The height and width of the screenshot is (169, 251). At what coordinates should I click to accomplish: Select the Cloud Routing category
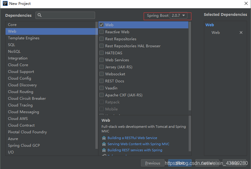pyautogui.click(x=50, y=92)
